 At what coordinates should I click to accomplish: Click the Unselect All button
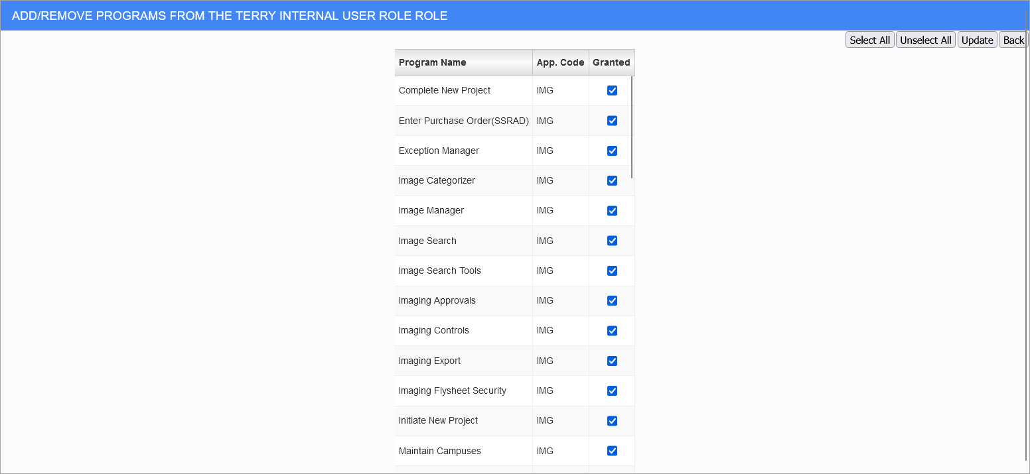(925, 40)
